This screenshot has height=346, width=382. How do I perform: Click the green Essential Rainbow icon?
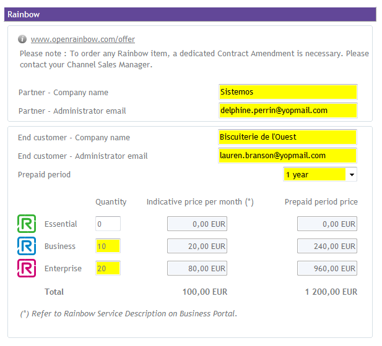tap(27, 224)
